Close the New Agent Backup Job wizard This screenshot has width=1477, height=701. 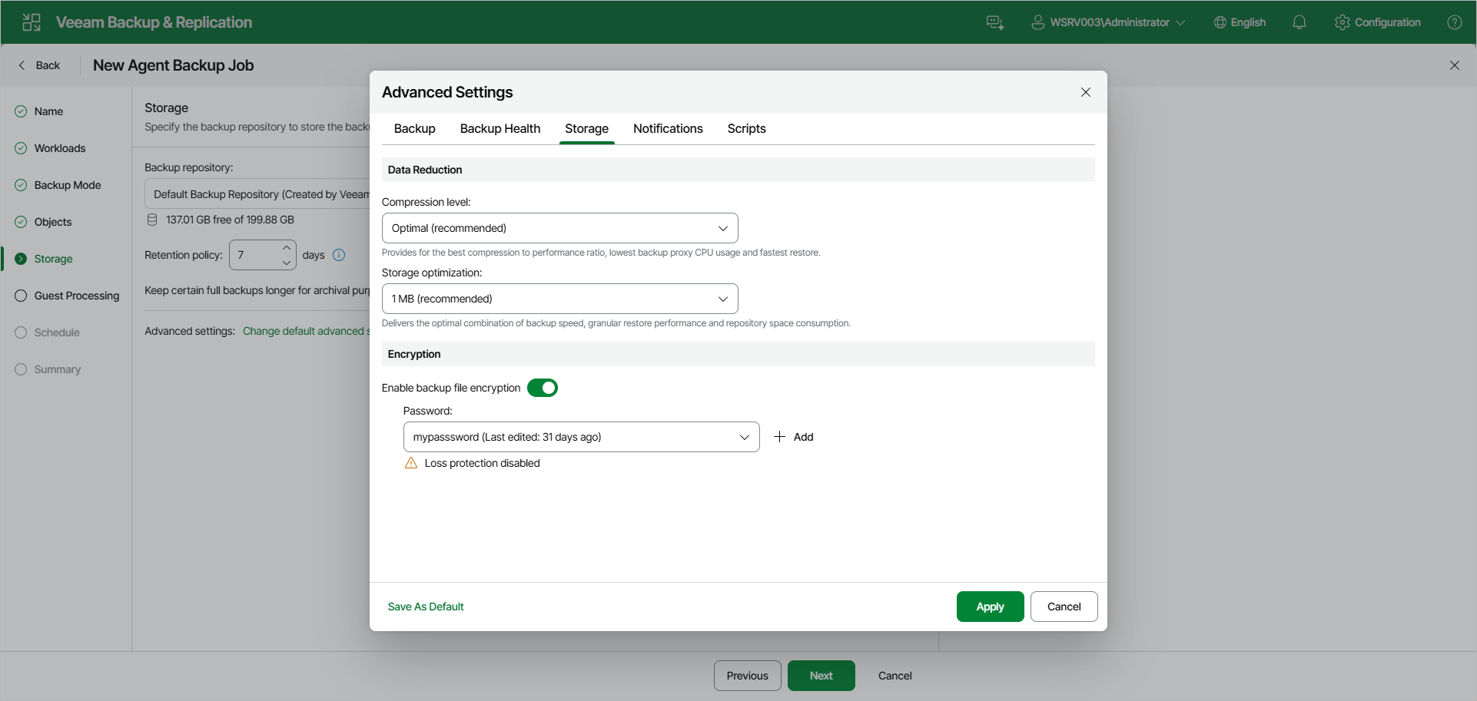[x=1455, y=65]
